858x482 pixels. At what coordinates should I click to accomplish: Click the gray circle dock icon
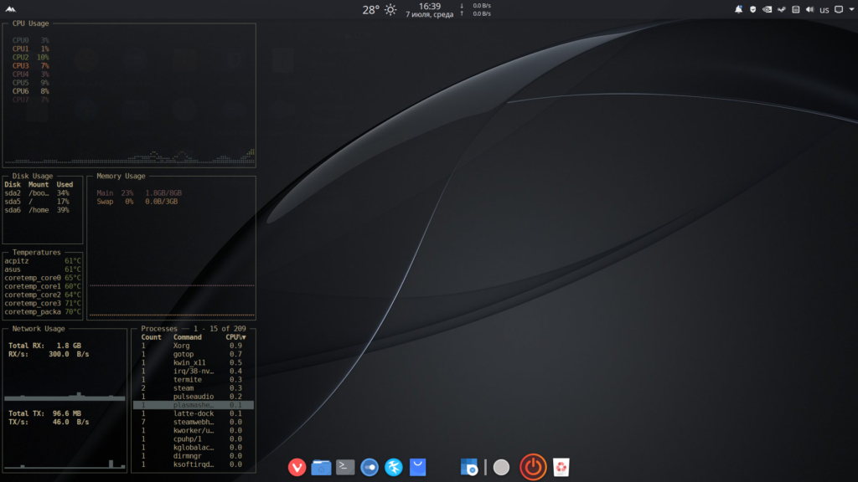[501, 467]
